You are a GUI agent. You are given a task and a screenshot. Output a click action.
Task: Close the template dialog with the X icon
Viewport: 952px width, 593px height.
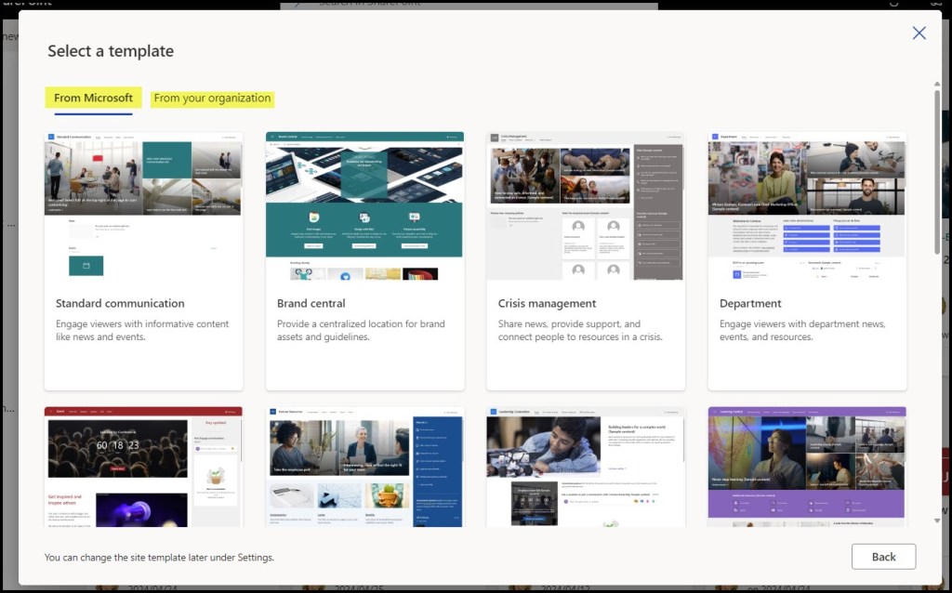point(919,33)
